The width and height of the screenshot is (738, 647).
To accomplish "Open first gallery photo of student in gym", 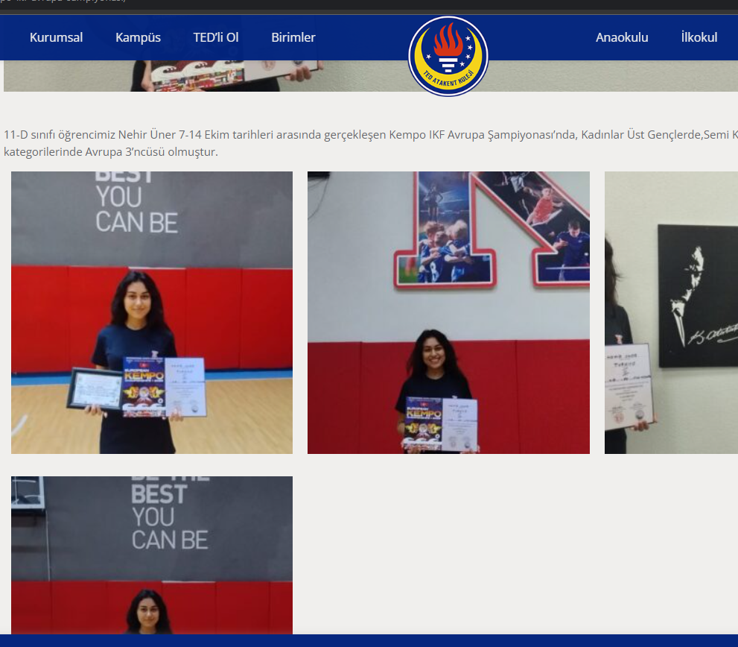I will (x=152, y=312).
